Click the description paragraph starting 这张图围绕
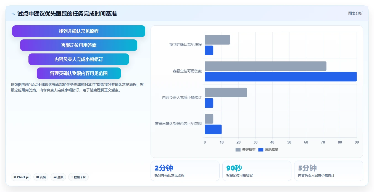The image size is (374, 192). click(77, 87)
